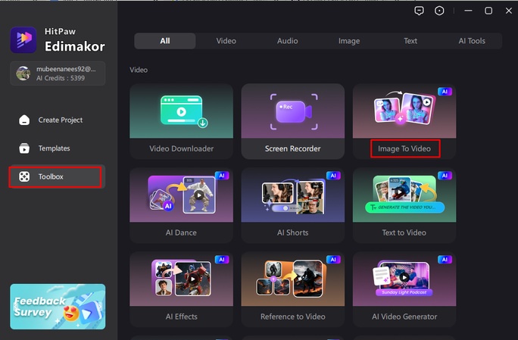Screen dimensions: 518x340
Task: Switch to the Image tab
Action: point(349,41)
